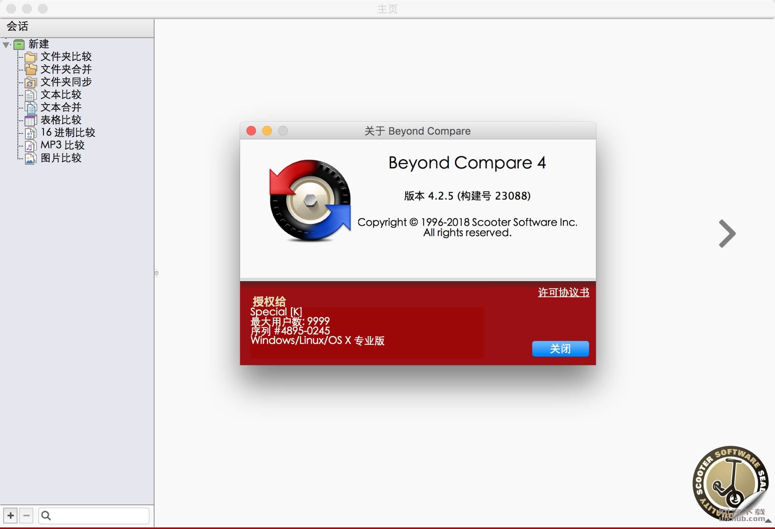This screenshot has width=775, height=529.
Task: Click the MP3 比较 music icon
Action: point(31,146)
